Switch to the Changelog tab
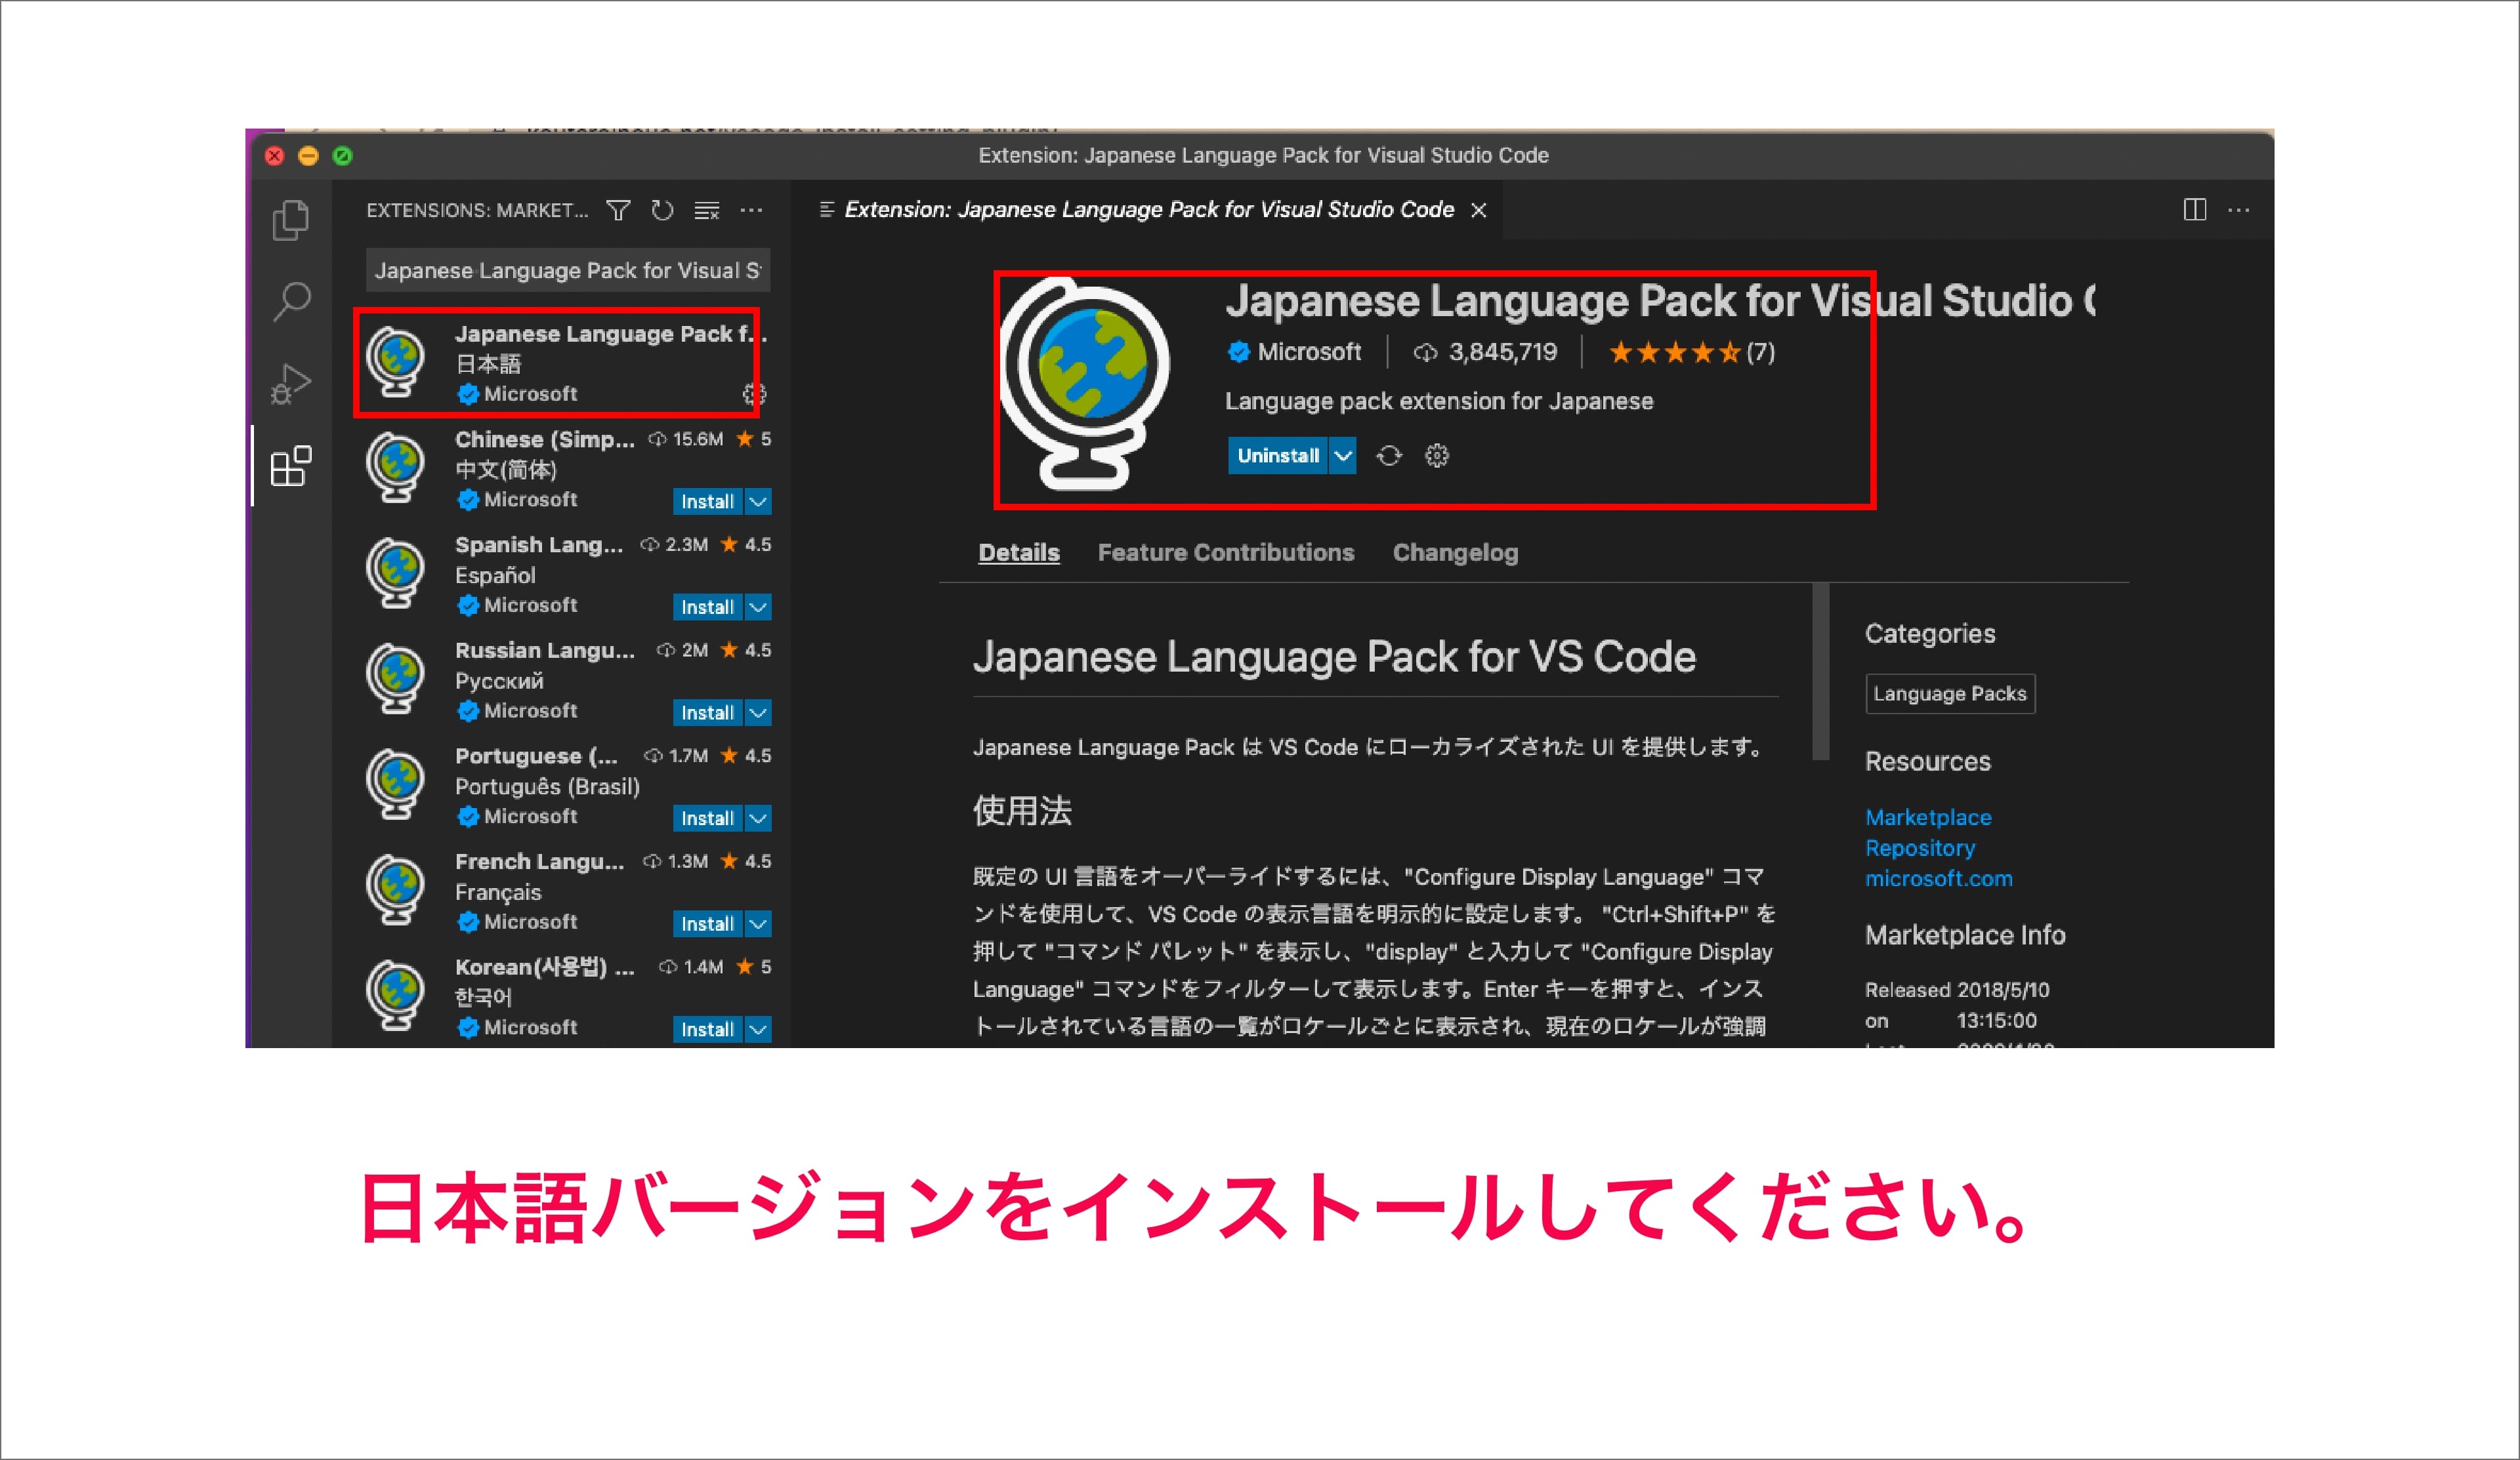This screenshot has height=1460, width=2520. [1455, 553]
